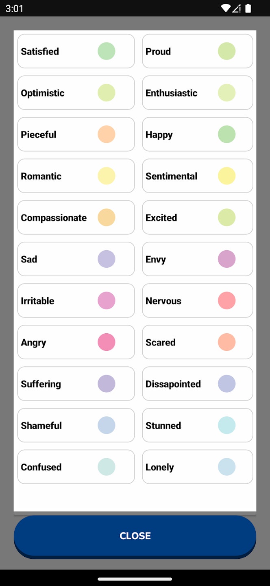This screenshot has height=586, width=270.
Task: Tap the pink circle next to Irritable
Action: tap(107, 300)
